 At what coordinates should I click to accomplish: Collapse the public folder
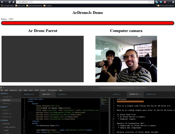3,130
